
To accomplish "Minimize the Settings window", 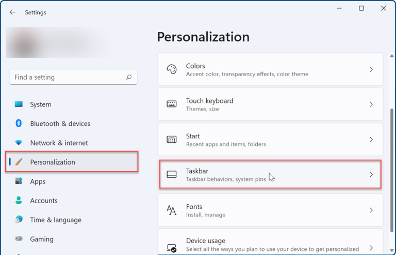I will [x=339, y=8].
